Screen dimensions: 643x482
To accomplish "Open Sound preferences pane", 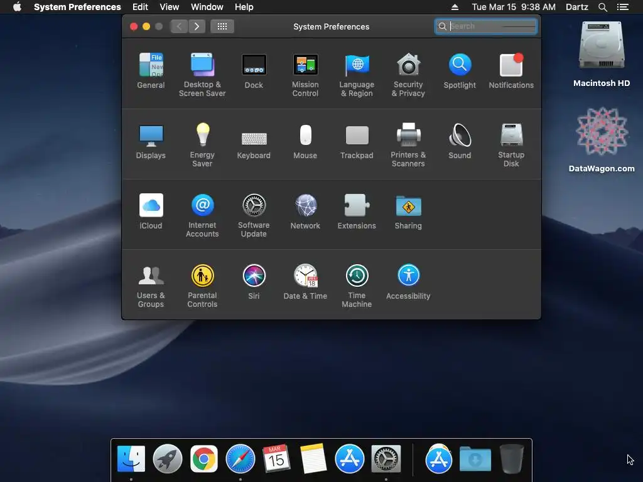I will (x=460, y=141).
